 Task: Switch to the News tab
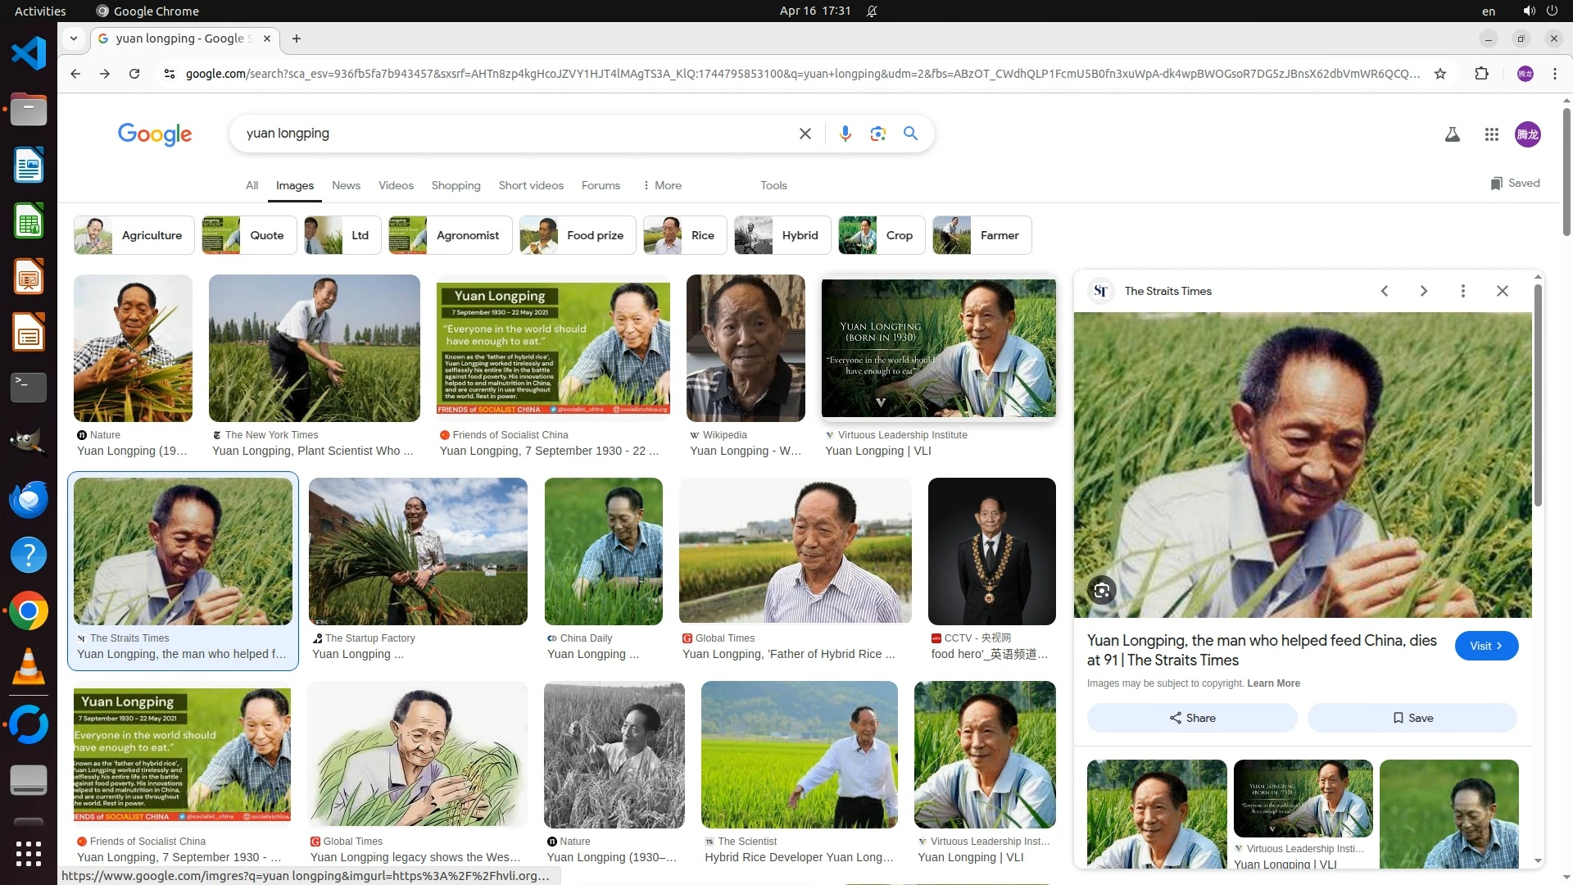click(346, 185)
